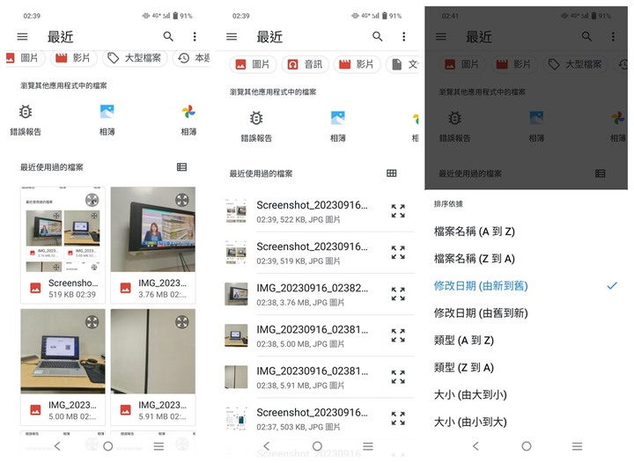Expand preview of 5.00 MB IMG grid card
This screenshot has height=463, width=634.
coord(92,322)
